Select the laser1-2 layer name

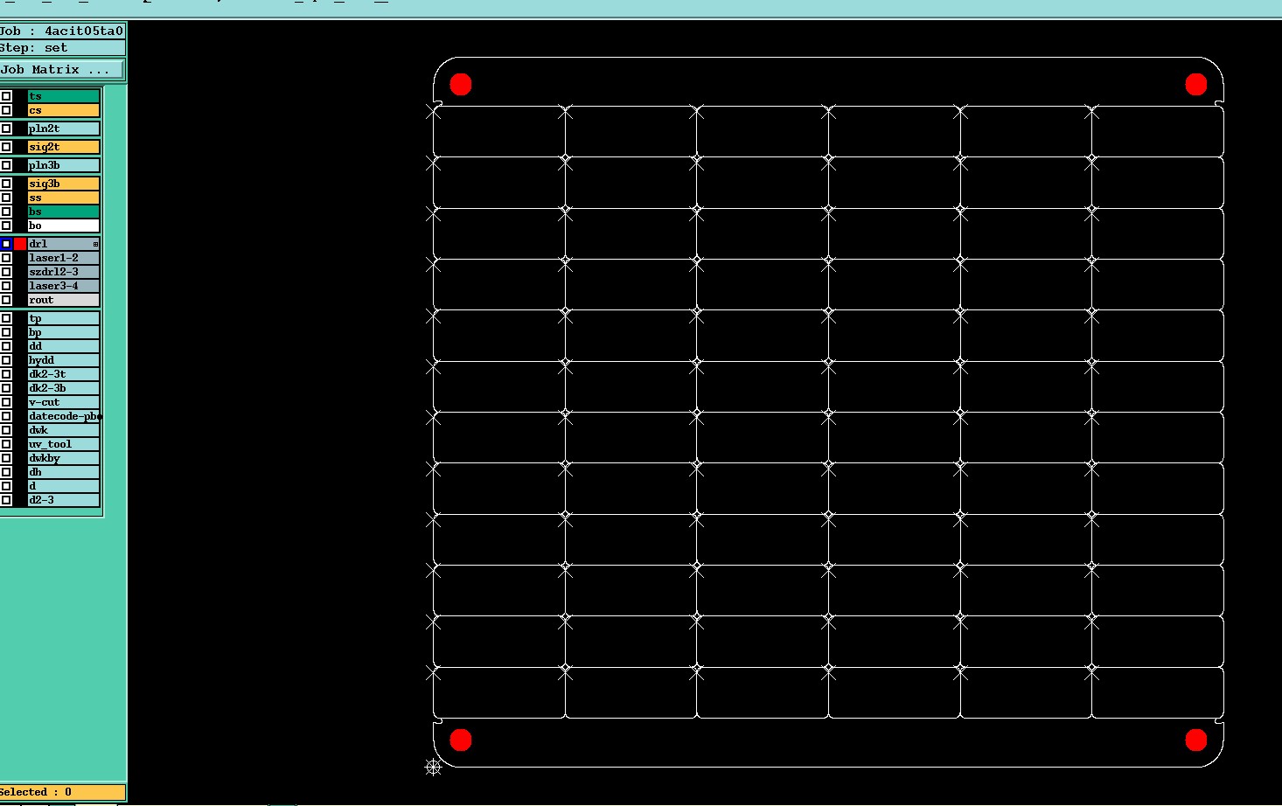point(63,258)
